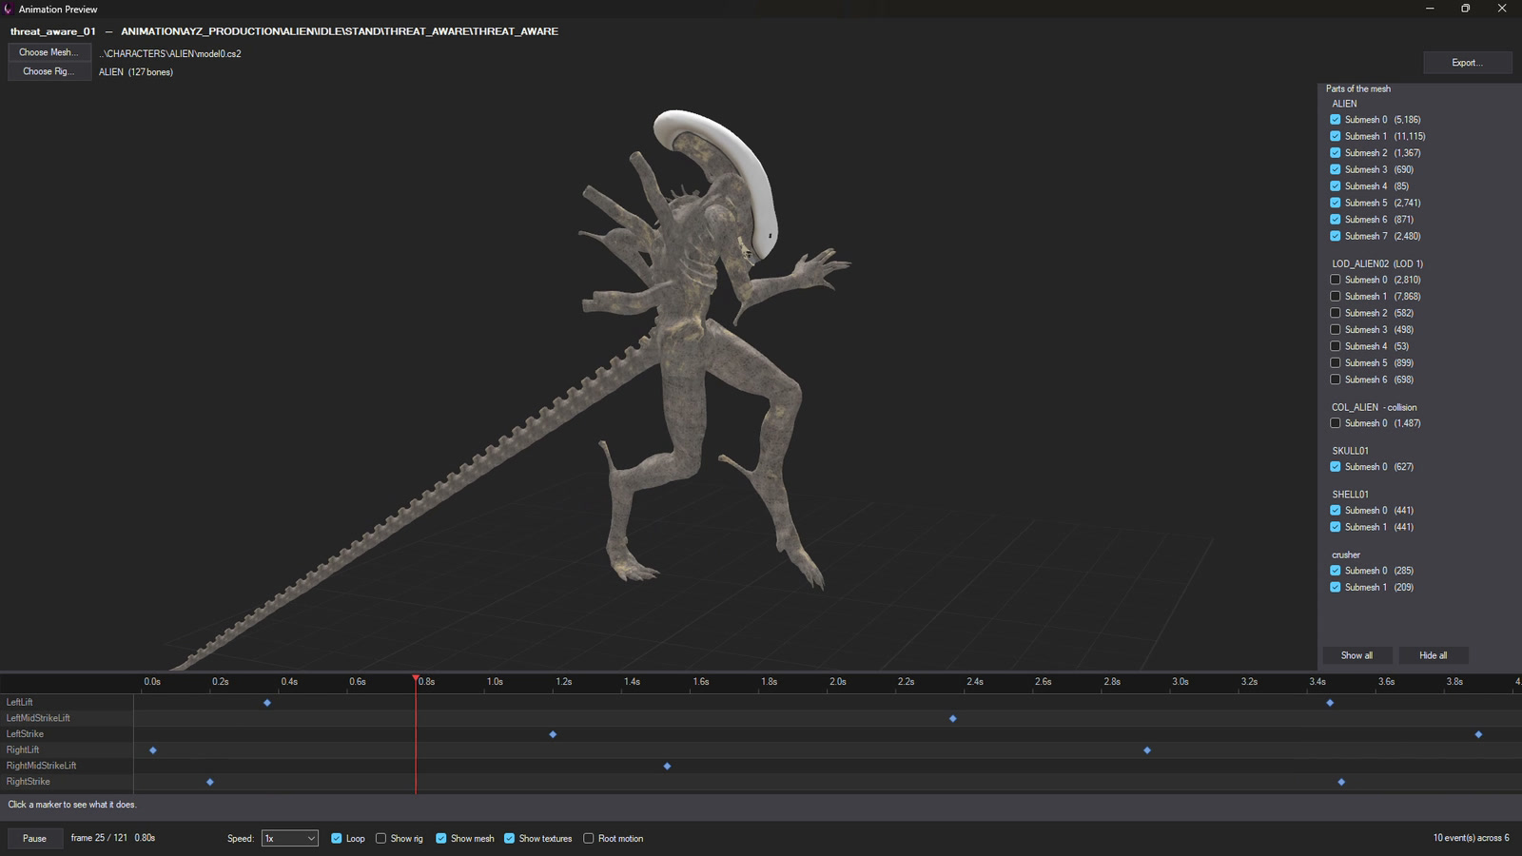
Task: Uncheck ALIEN Submesh 6 (871)
Action: pyautogui.click(x=1336, y=220)
